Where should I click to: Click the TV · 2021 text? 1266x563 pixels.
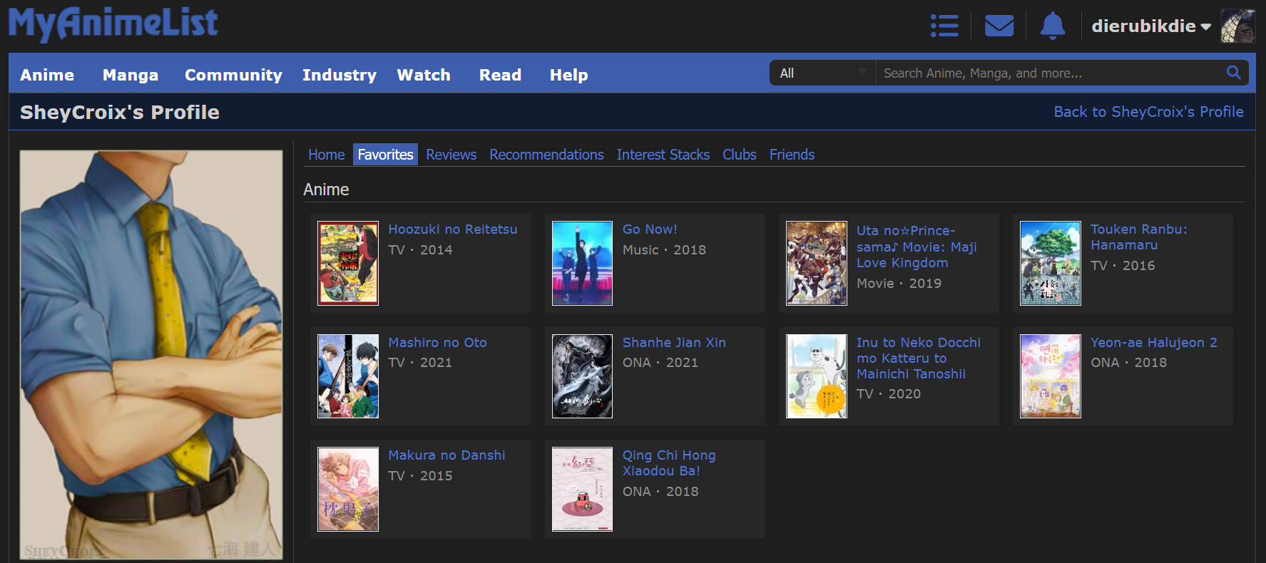tap(420, 363)
